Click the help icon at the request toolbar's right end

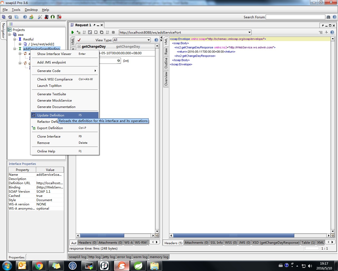coord(332,32)
